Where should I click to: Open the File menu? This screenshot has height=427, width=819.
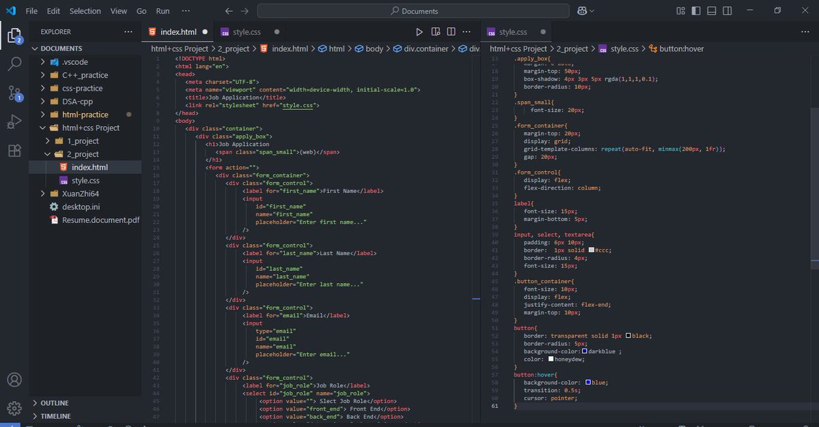coord(31,11)
